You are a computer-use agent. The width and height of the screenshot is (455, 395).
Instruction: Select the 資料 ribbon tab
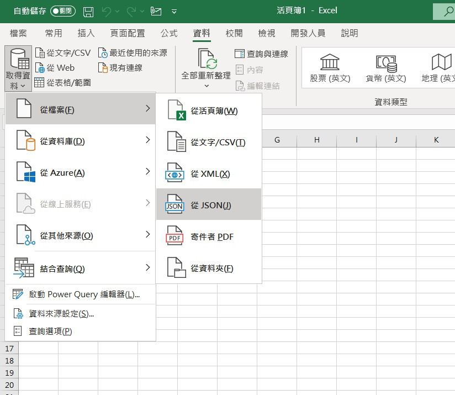point(202,33)
